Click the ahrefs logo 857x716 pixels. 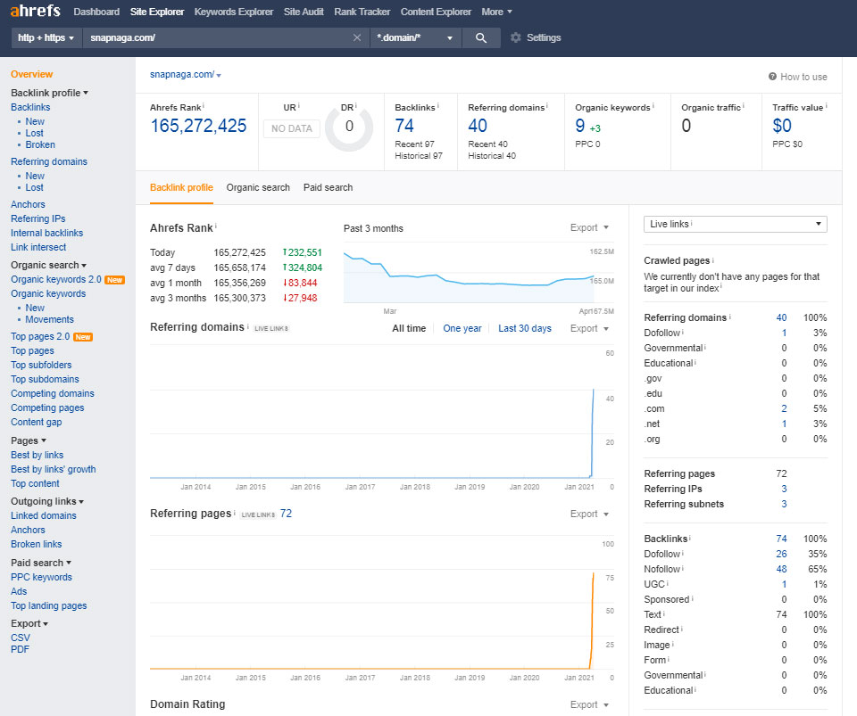tap(35, 11)
